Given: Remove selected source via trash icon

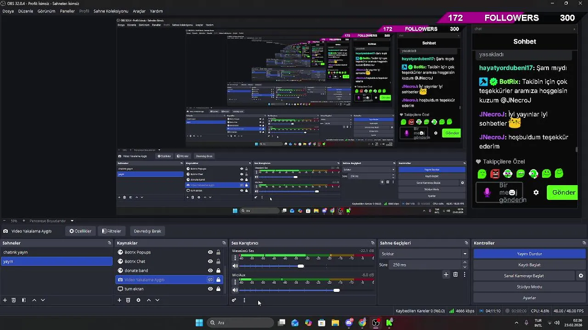Looking at the screenshot, I should tap(128, 300).
